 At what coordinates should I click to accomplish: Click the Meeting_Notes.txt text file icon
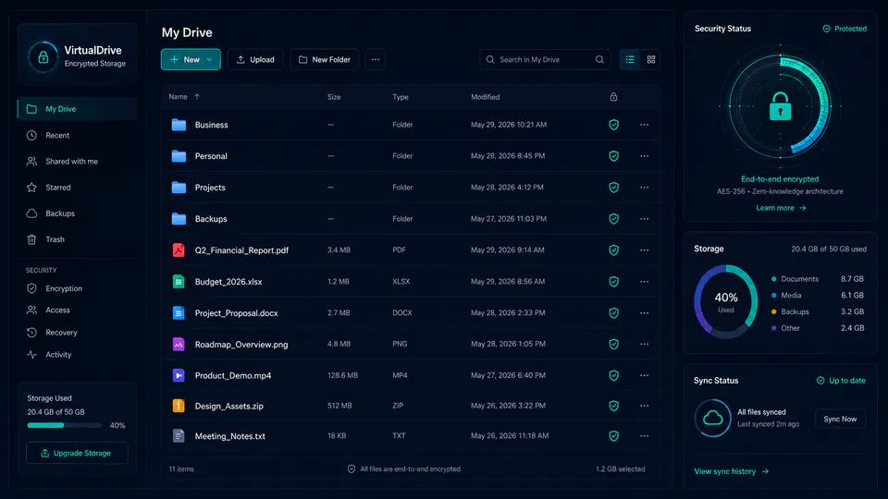point(179,435)
